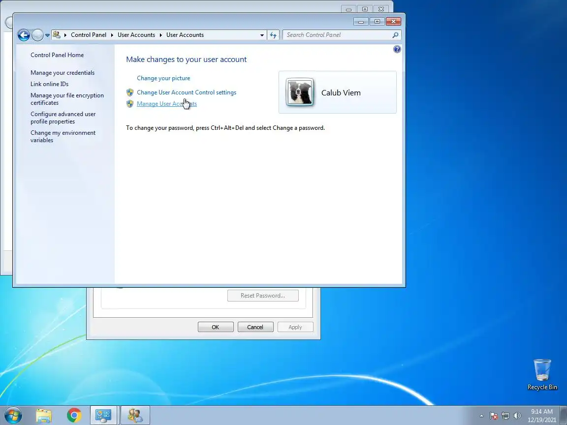Click shield icon beside Change User Account Control

(x=130, y=92)
